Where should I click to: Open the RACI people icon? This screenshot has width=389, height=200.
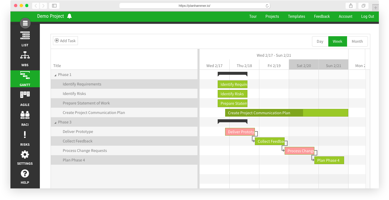pyautogui.click(x=25, y=115)
